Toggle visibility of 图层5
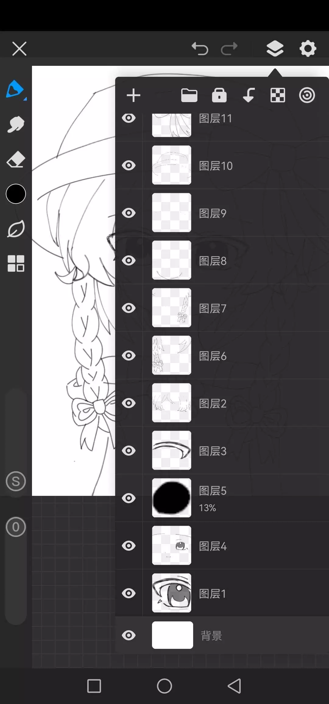 (x=129, y=498)
